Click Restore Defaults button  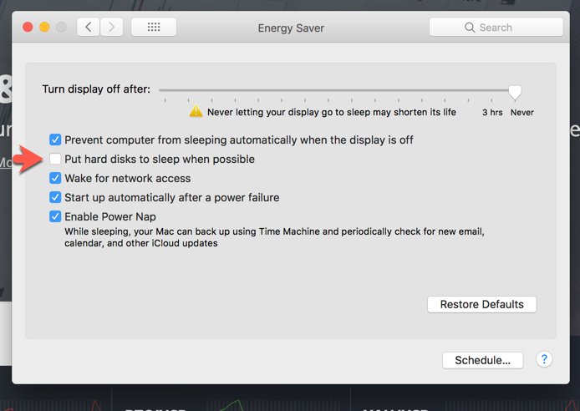click(x=481, y=304)
